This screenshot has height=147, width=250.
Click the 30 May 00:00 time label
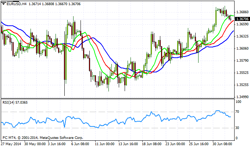(x=35, y=144)
